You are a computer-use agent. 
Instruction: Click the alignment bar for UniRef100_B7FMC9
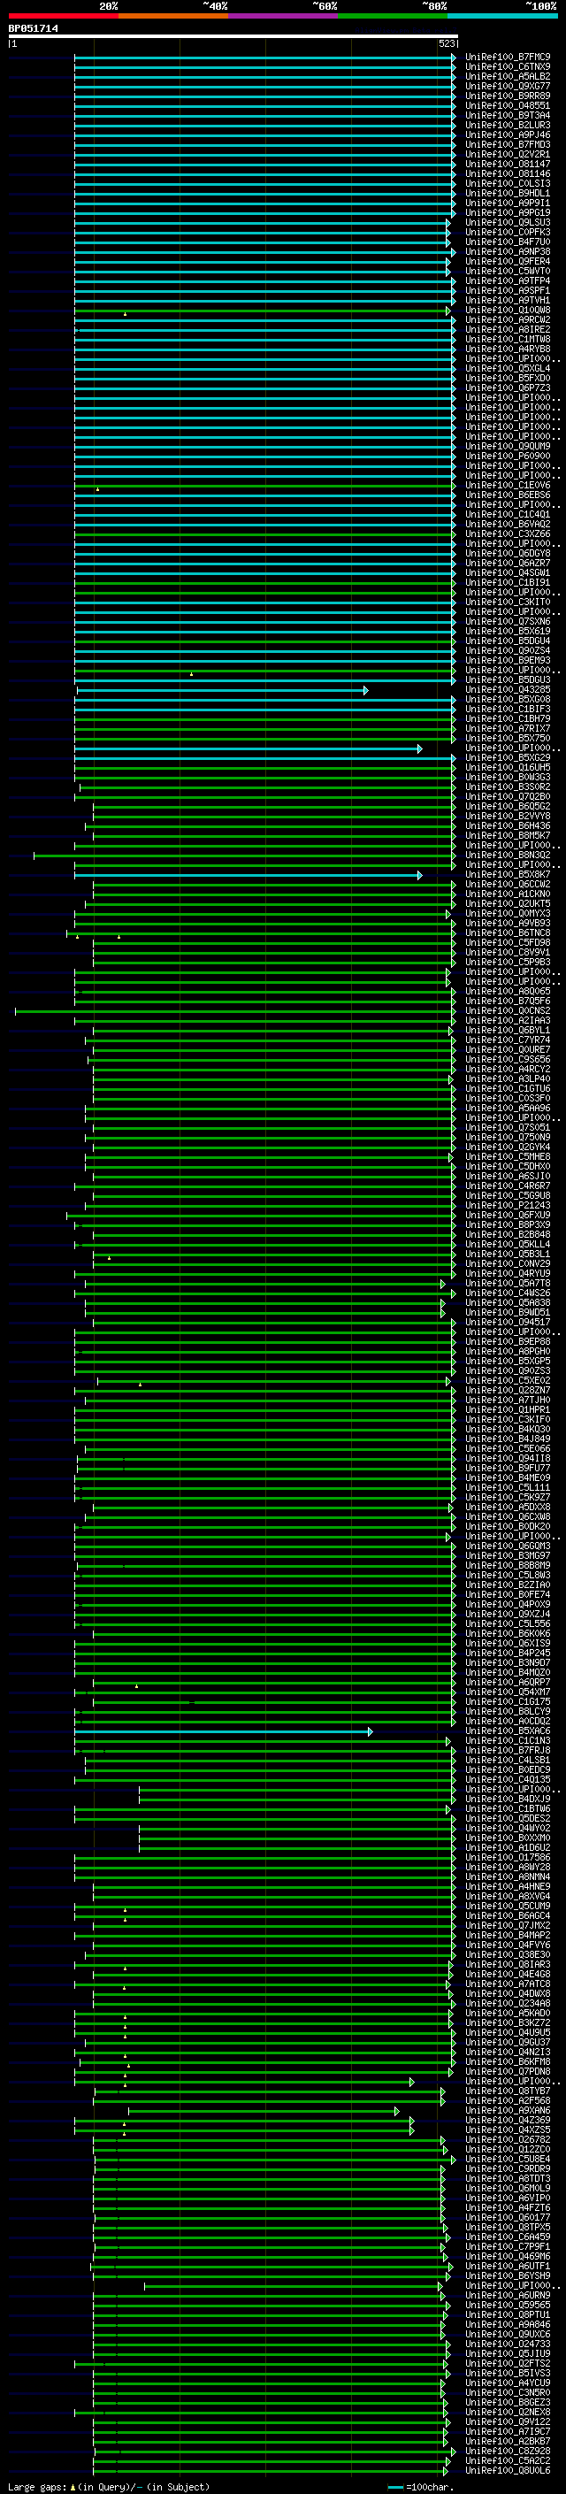tap(264, 58)
